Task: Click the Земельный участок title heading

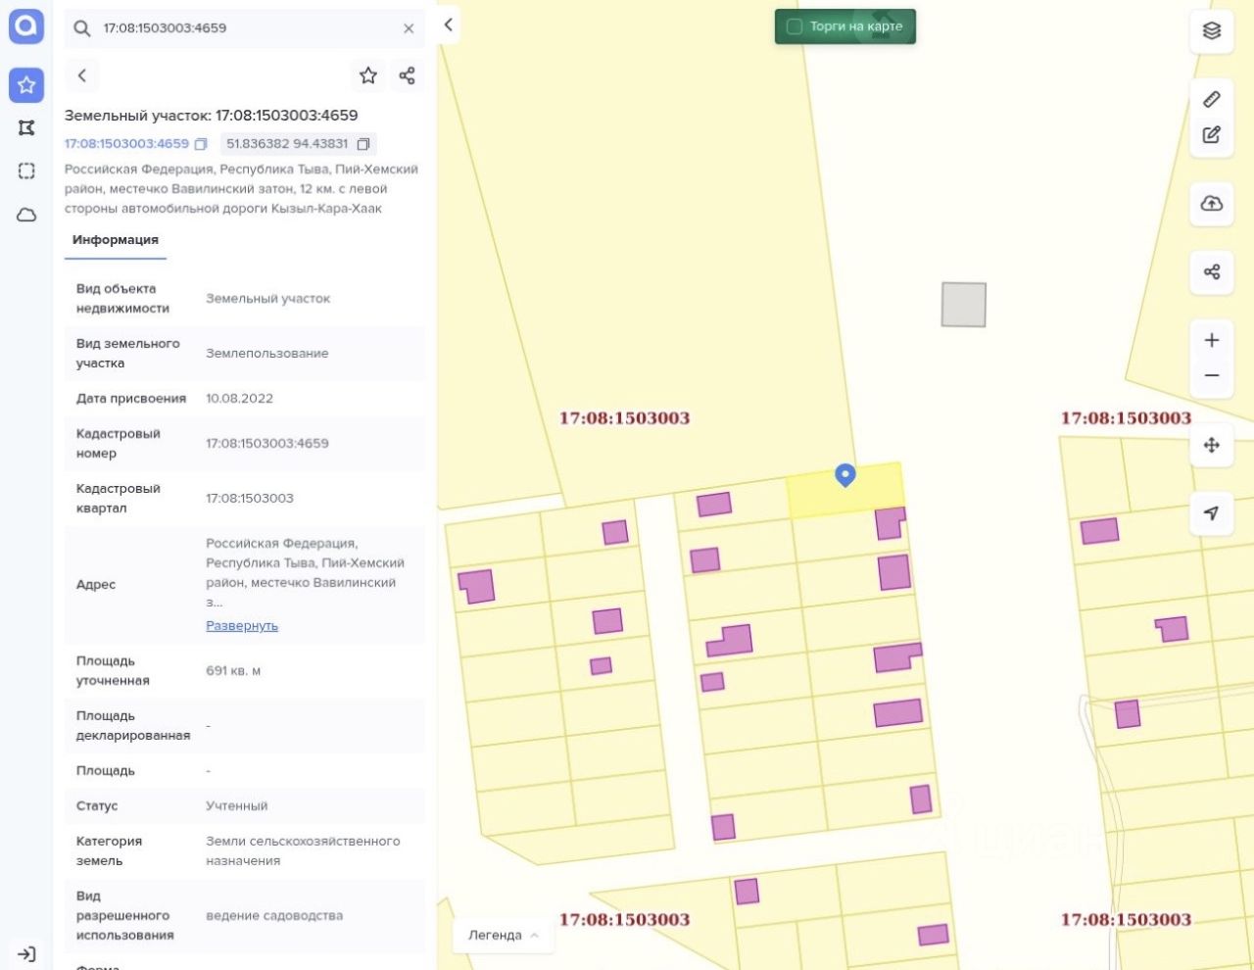Action: 212,116
